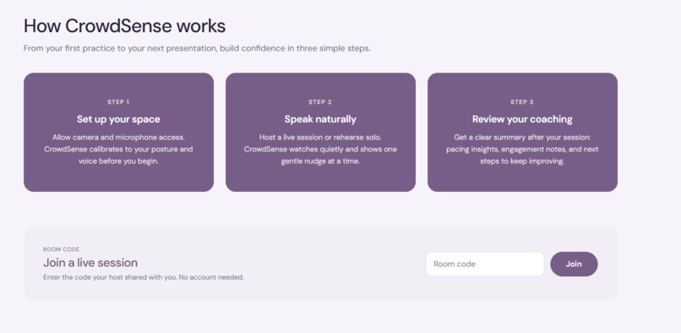Screen dimensions: 681x333
Task: Click the 'Allow camera and microphone access' description
Action: 118,138
